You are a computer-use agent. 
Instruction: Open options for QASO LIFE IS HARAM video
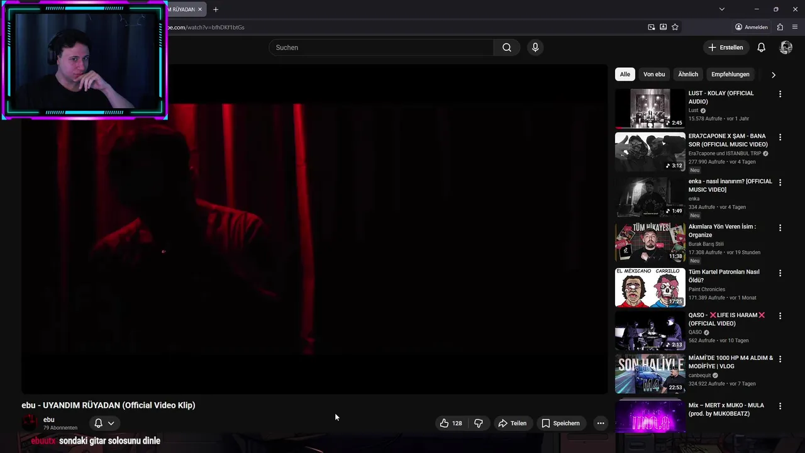[x=780, y=315]
